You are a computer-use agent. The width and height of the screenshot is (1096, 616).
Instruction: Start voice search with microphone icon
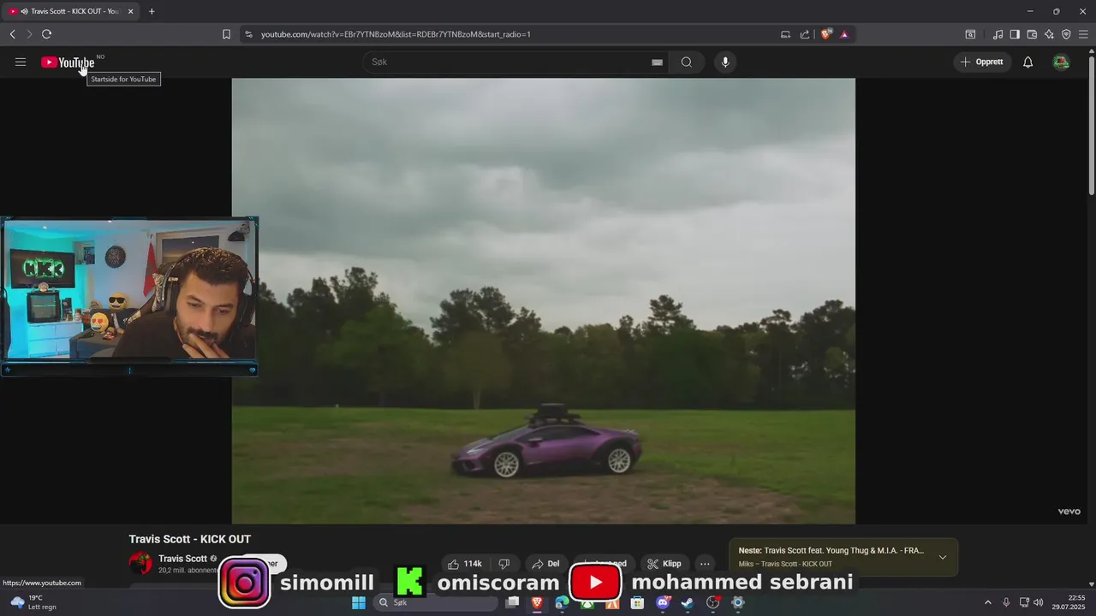(725, 62)
